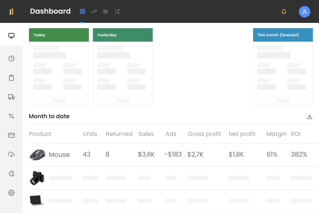Viewport: 319px width, 213px height.
Task: Switch to the trend chart view tab
Action: [94, 11]
